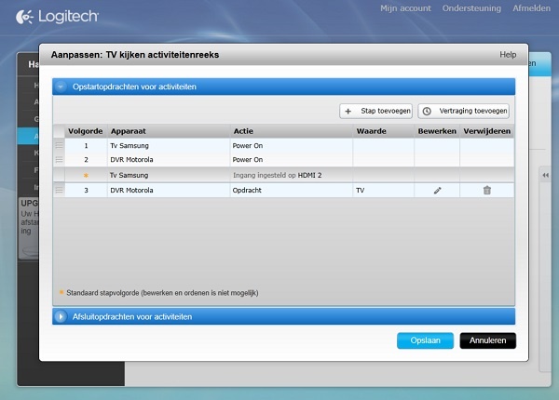The width and height of the screenshot is (559, 400).
Task: Click the orange asterisk row marker
Action: pyautogui.click(x=86, y=175)
